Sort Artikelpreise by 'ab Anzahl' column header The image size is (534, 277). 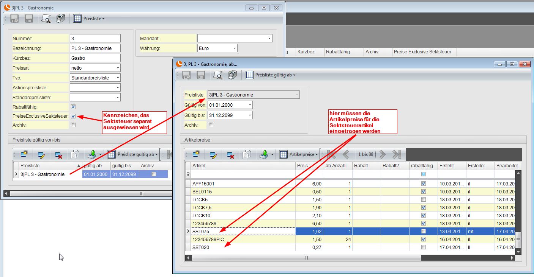coord(338,166)
